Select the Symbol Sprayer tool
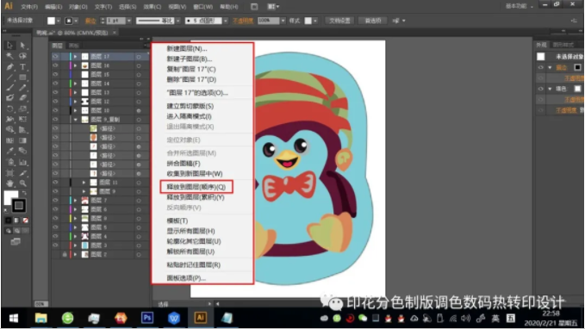Viewport: 585px width, 329px height. click(x=9, y=162)
